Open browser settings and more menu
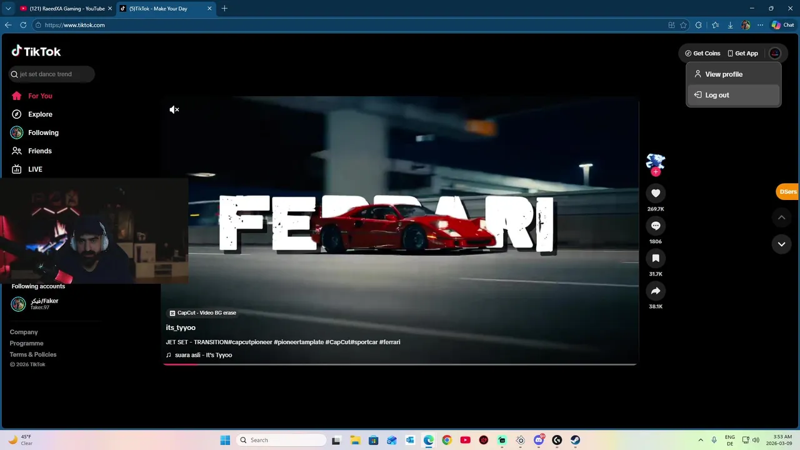The width and height of the screenshot is (800, 450). click(x=760, y=25)
